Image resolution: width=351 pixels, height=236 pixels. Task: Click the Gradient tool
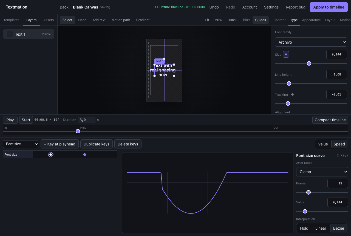[x=143, y=20]
